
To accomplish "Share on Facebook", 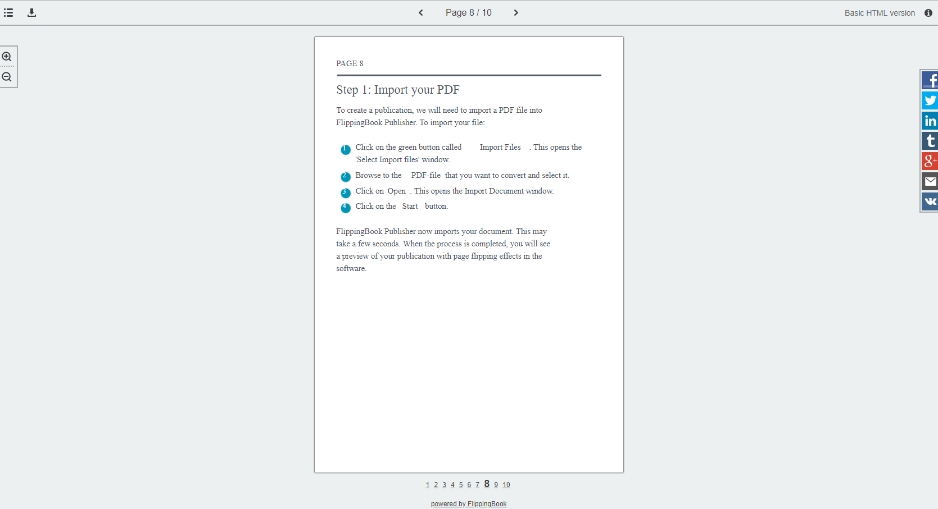I will (x=930, y=80).
